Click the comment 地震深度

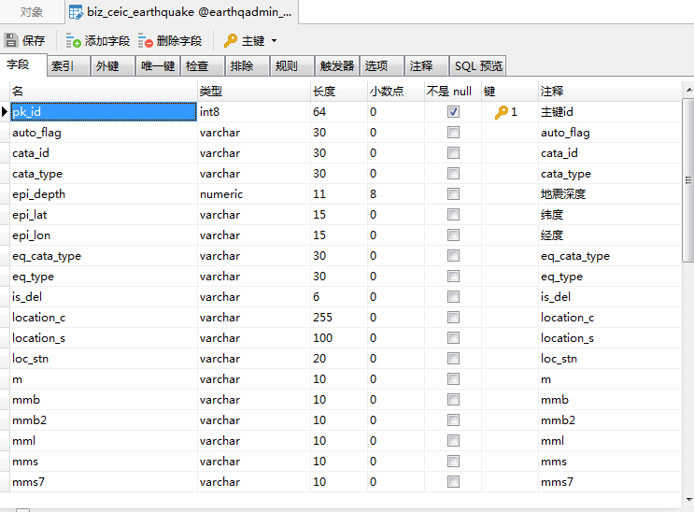[x=563, y=194]
